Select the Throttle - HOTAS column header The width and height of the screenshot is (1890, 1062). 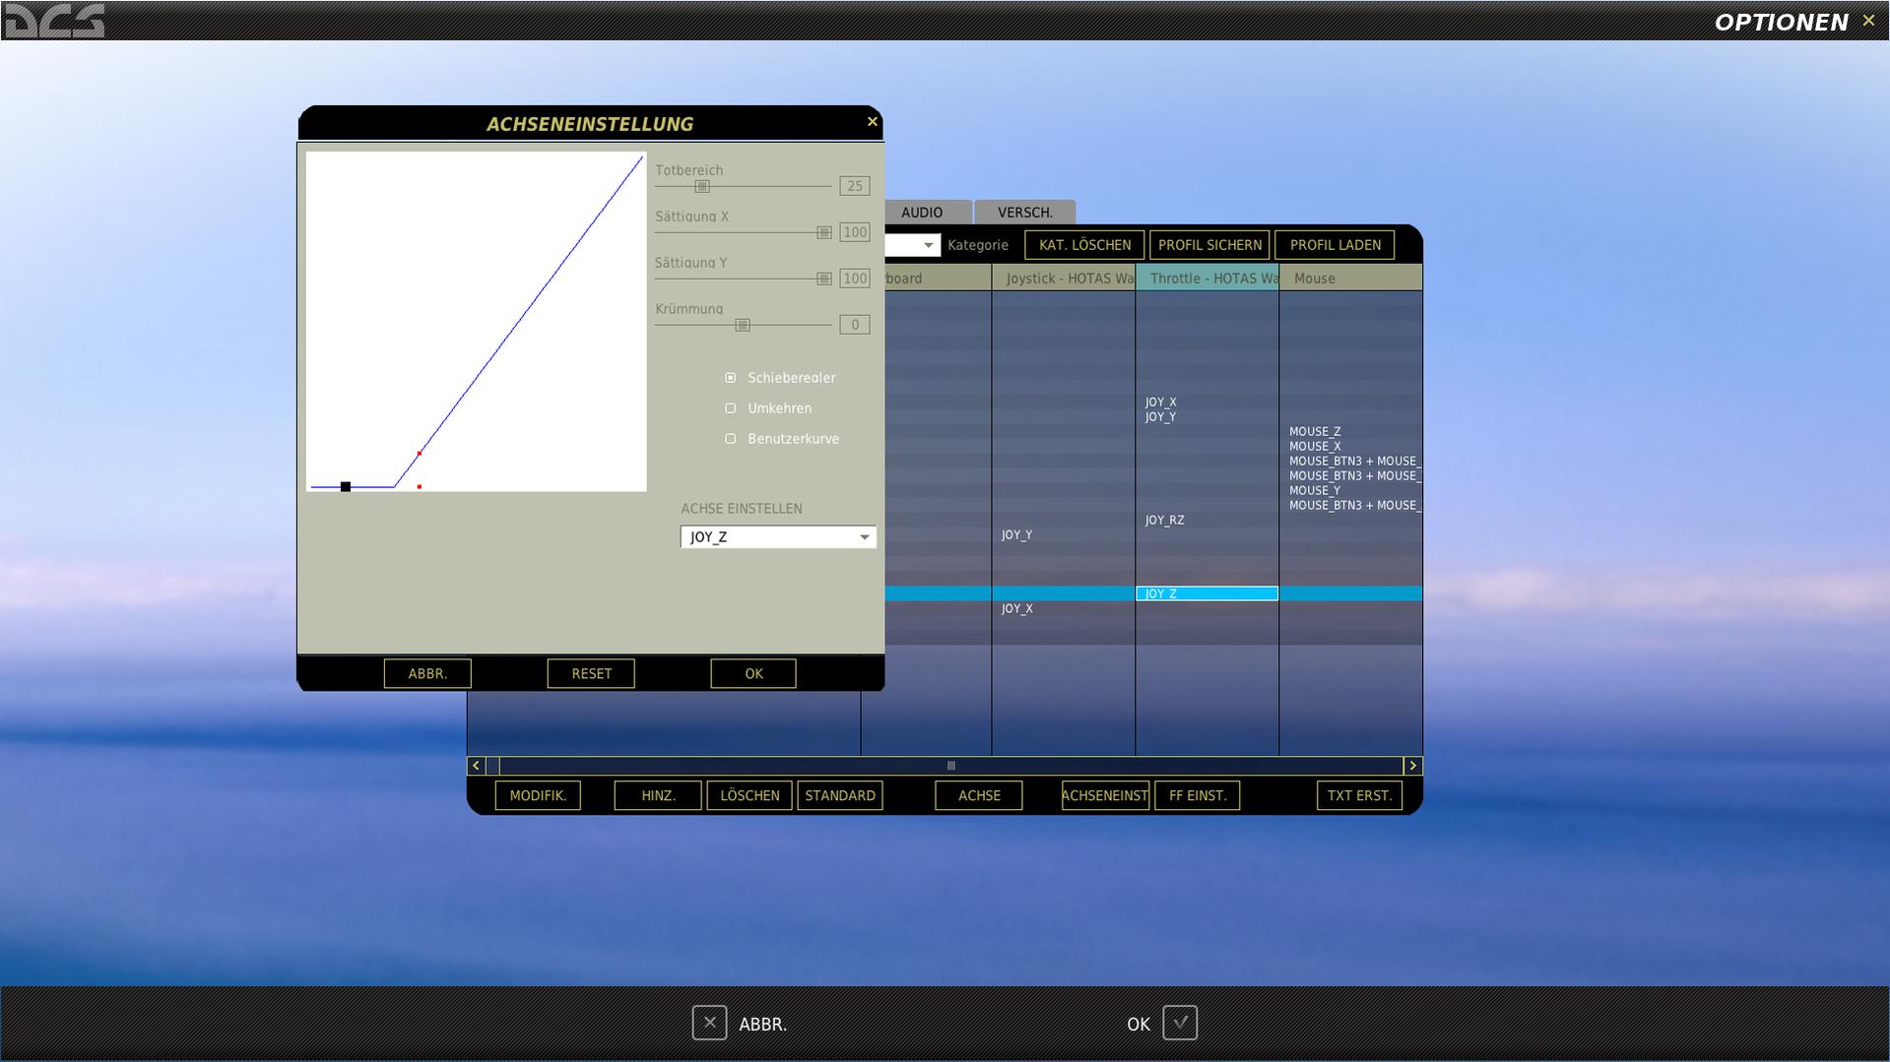click(x=1207, y=279)
